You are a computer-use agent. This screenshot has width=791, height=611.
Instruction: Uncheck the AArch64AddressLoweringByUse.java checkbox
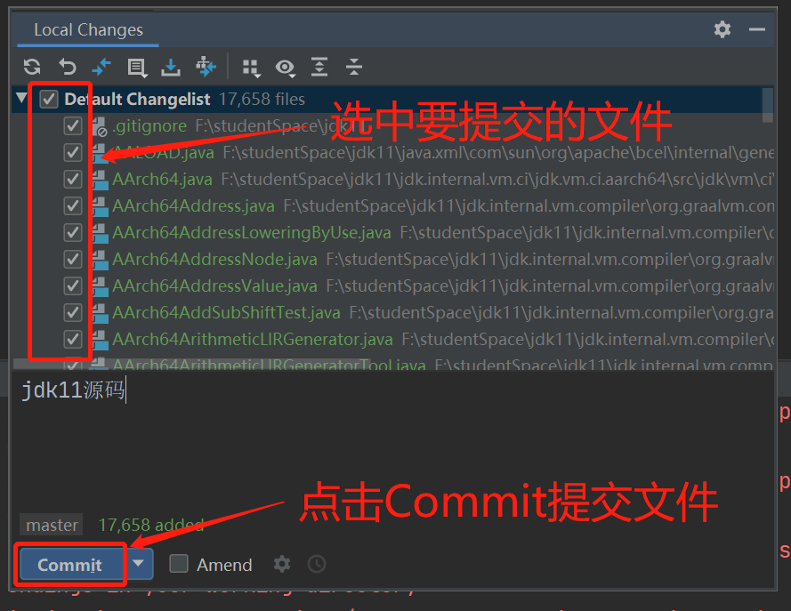point(73,232)
